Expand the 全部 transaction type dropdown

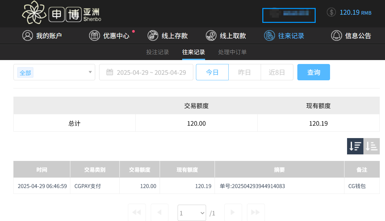[54, 72]
